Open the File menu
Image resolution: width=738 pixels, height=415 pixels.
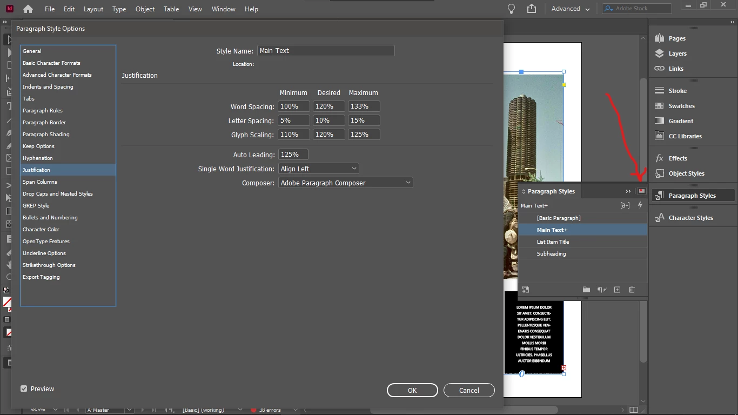(50, 9)
